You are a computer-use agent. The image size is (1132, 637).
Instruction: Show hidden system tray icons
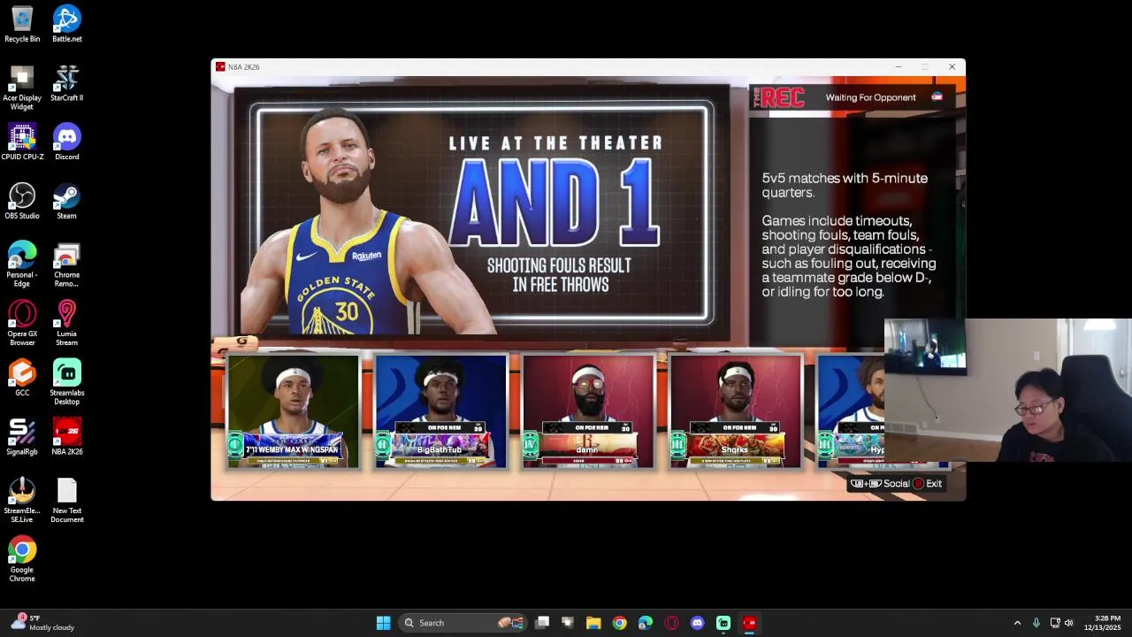[1017, 623]
